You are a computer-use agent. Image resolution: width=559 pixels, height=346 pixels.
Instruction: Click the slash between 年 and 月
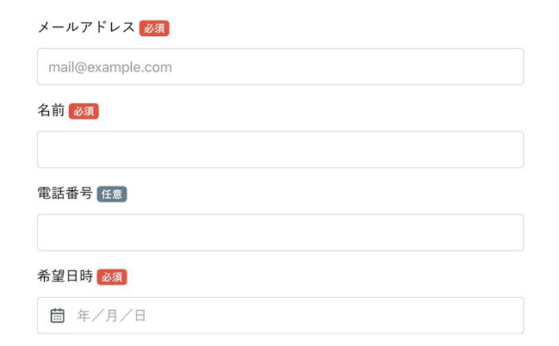[x=98, y=316]
